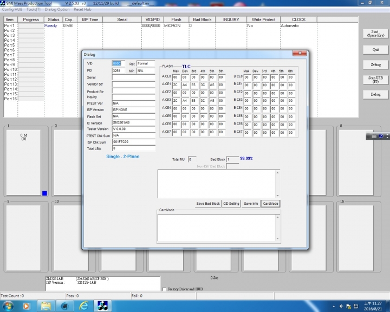This screenshot has height=312, width=390.
Task: Open the Dialog Option menu
Action: 57,9
